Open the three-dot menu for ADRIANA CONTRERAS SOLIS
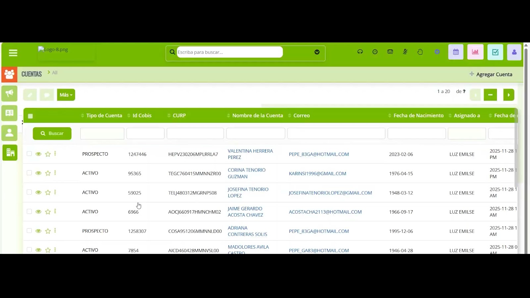Image resolution: width=530 pixels, height=298 pixels. pos(55,231)
